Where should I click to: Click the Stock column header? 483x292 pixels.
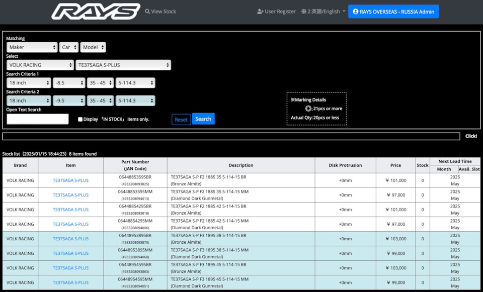423,165
